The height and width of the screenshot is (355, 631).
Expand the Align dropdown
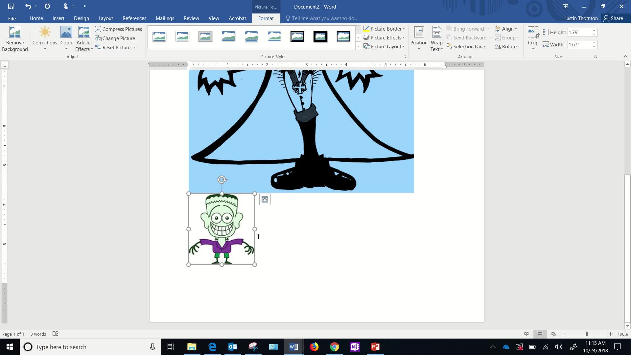pos(506,29)
